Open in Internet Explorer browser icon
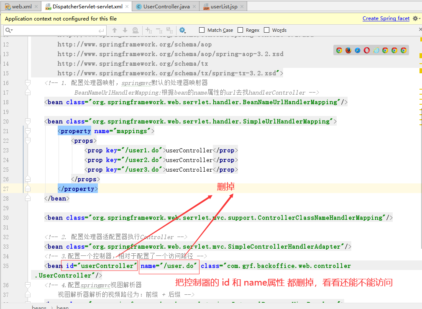Viewport: 422px width, 309px height. (x=376, y=50)
